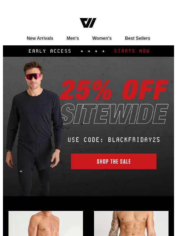177x236 pixels.
Task: Open the New Arrivals menu link
Action: click(x=40, y=38)
